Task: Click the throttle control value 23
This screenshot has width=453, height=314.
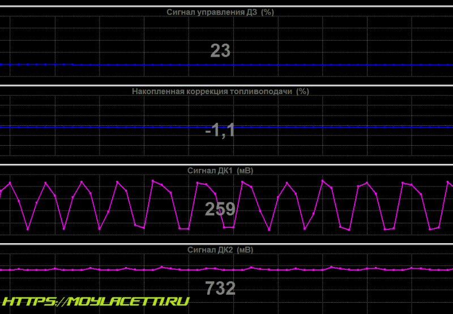Action: [x=220, y=50]
